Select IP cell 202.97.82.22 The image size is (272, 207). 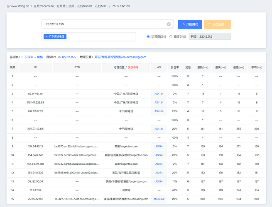pyautogui.click(x=35, y=111)
